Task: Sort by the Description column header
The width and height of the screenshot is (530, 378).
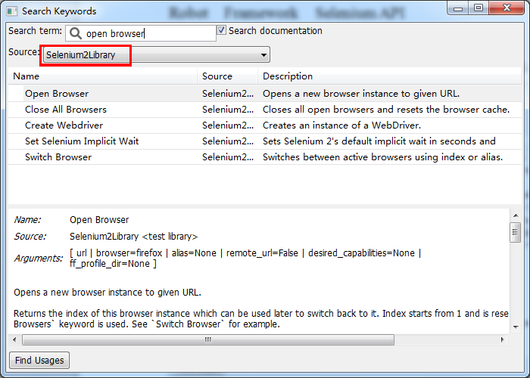Action: coord(389,76)
